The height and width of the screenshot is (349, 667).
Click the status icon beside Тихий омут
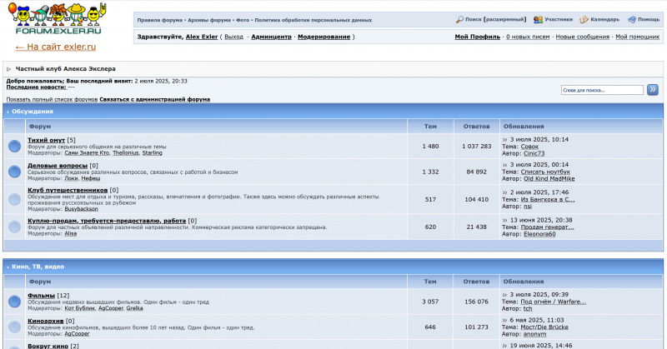coord(15,147)
